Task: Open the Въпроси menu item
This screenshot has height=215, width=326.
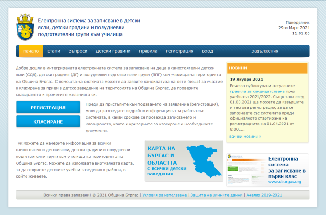Action: click(x=78, y=51)
